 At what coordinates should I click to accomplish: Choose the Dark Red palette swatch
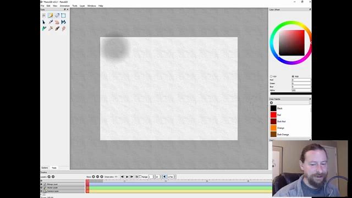tap(273, 121)
